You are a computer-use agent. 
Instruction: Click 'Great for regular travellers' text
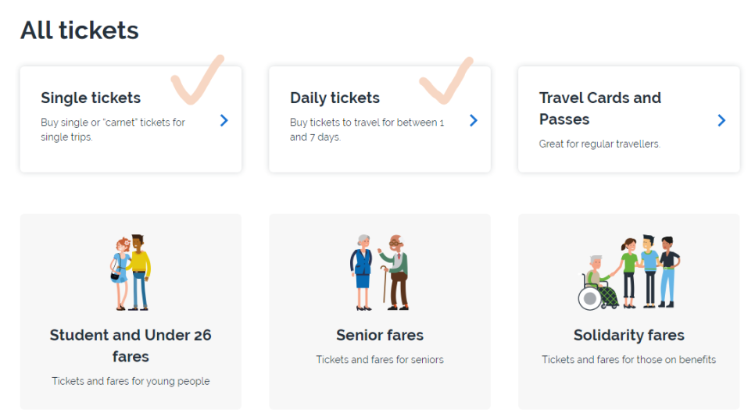599,144
